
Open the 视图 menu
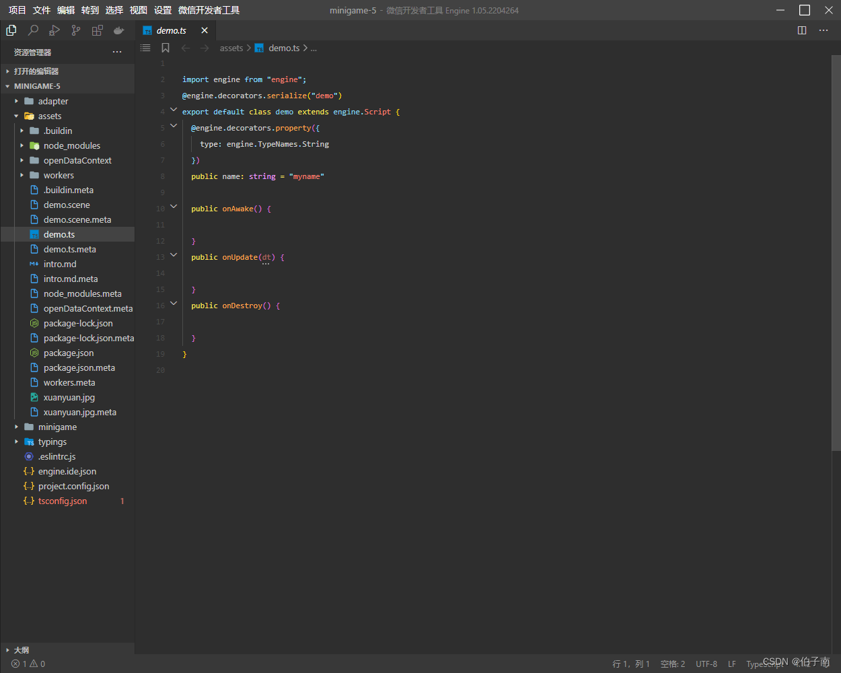139,10
